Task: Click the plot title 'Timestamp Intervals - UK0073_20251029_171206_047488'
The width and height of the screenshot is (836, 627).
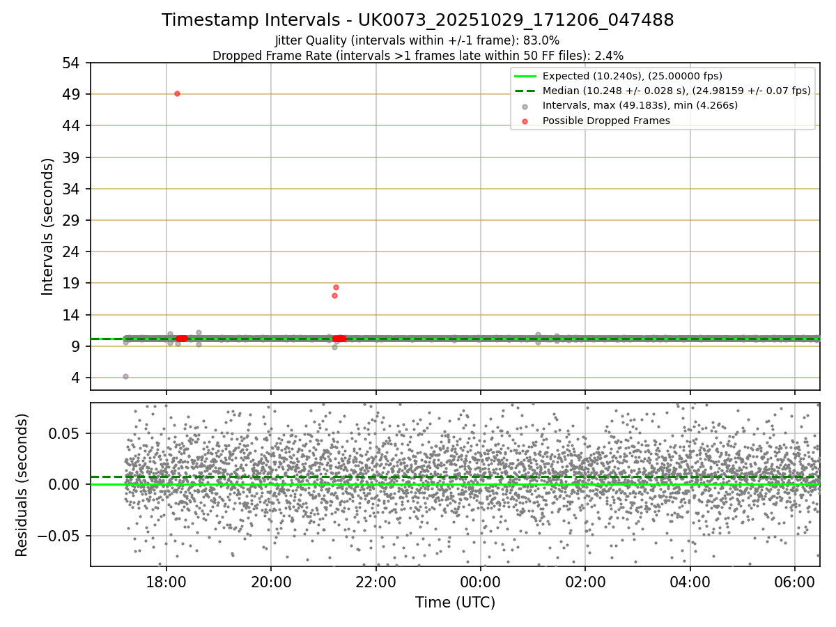Action: [x=417, y=20]
